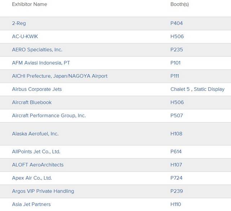Image resolution: width=231 pixels, height=211 pixels.
Task: Click the Booth(s) column header
Action: tap(179, 4)
